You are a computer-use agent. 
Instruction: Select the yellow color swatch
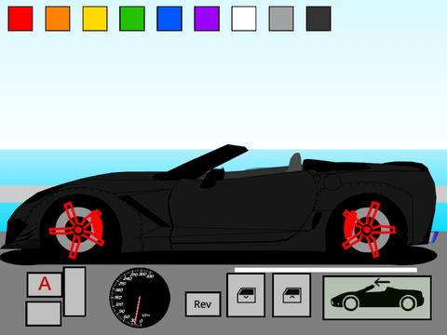(x=95, y=19)
